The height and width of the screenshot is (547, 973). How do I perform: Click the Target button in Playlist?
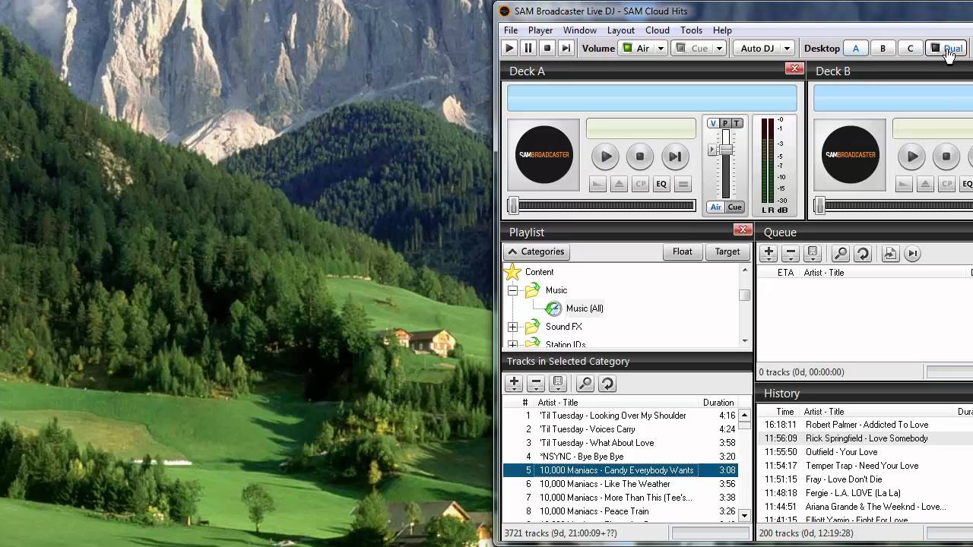point(727,251)
